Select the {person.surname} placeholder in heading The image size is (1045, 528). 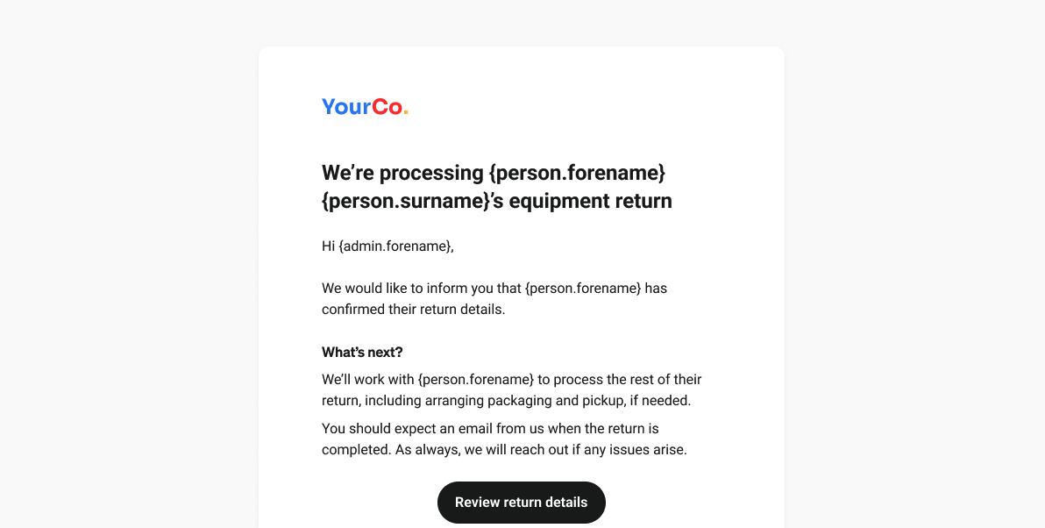(406, 201)
